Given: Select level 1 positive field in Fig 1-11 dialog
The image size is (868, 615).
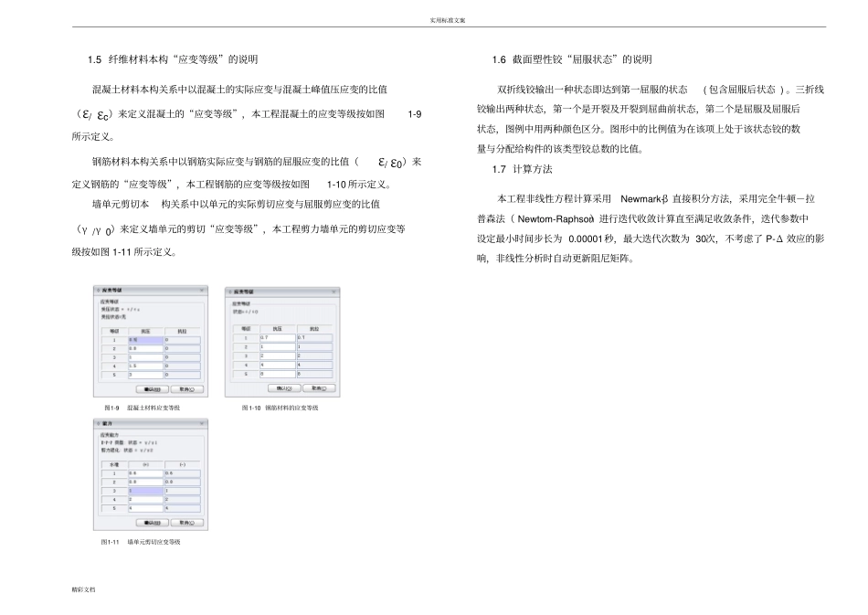Looking at the screenshot, I should (145, 473).
